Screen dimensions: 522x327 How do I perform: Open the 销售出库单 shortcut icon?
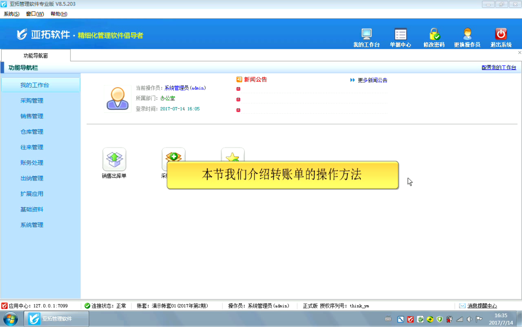(114, 159)
